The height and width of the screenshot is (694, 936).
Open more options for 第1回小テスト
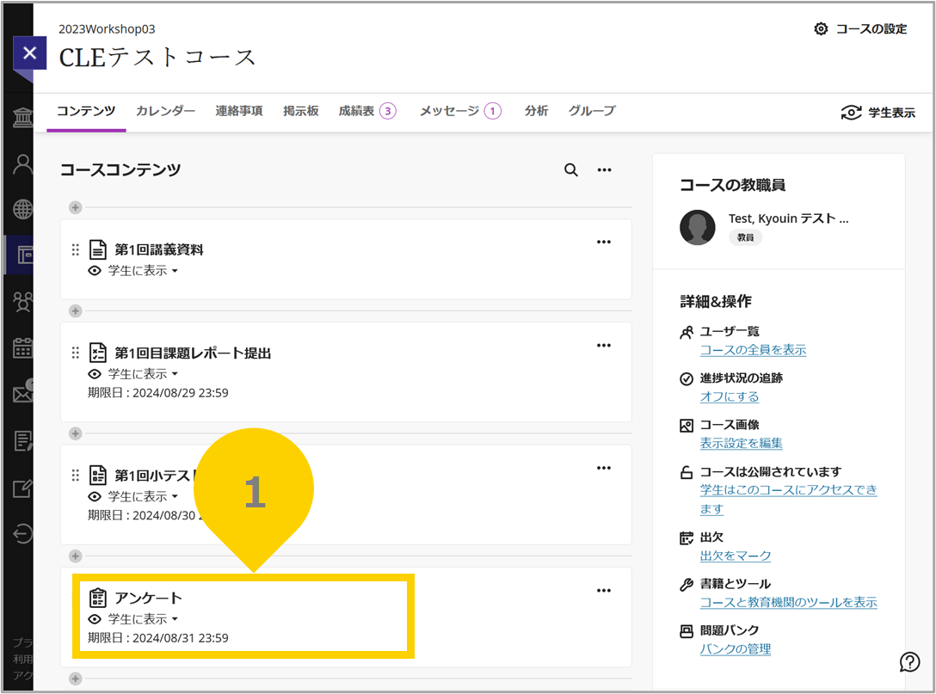point(604,468)
